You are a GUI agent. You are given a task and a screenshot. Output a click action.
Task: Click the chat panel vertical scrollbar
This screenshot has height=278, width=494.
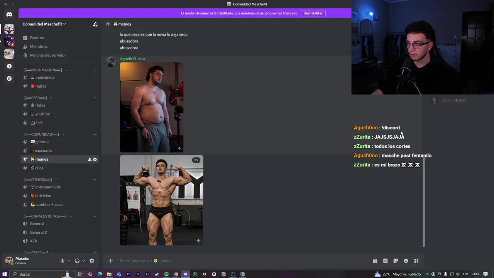tap(424, 202)
